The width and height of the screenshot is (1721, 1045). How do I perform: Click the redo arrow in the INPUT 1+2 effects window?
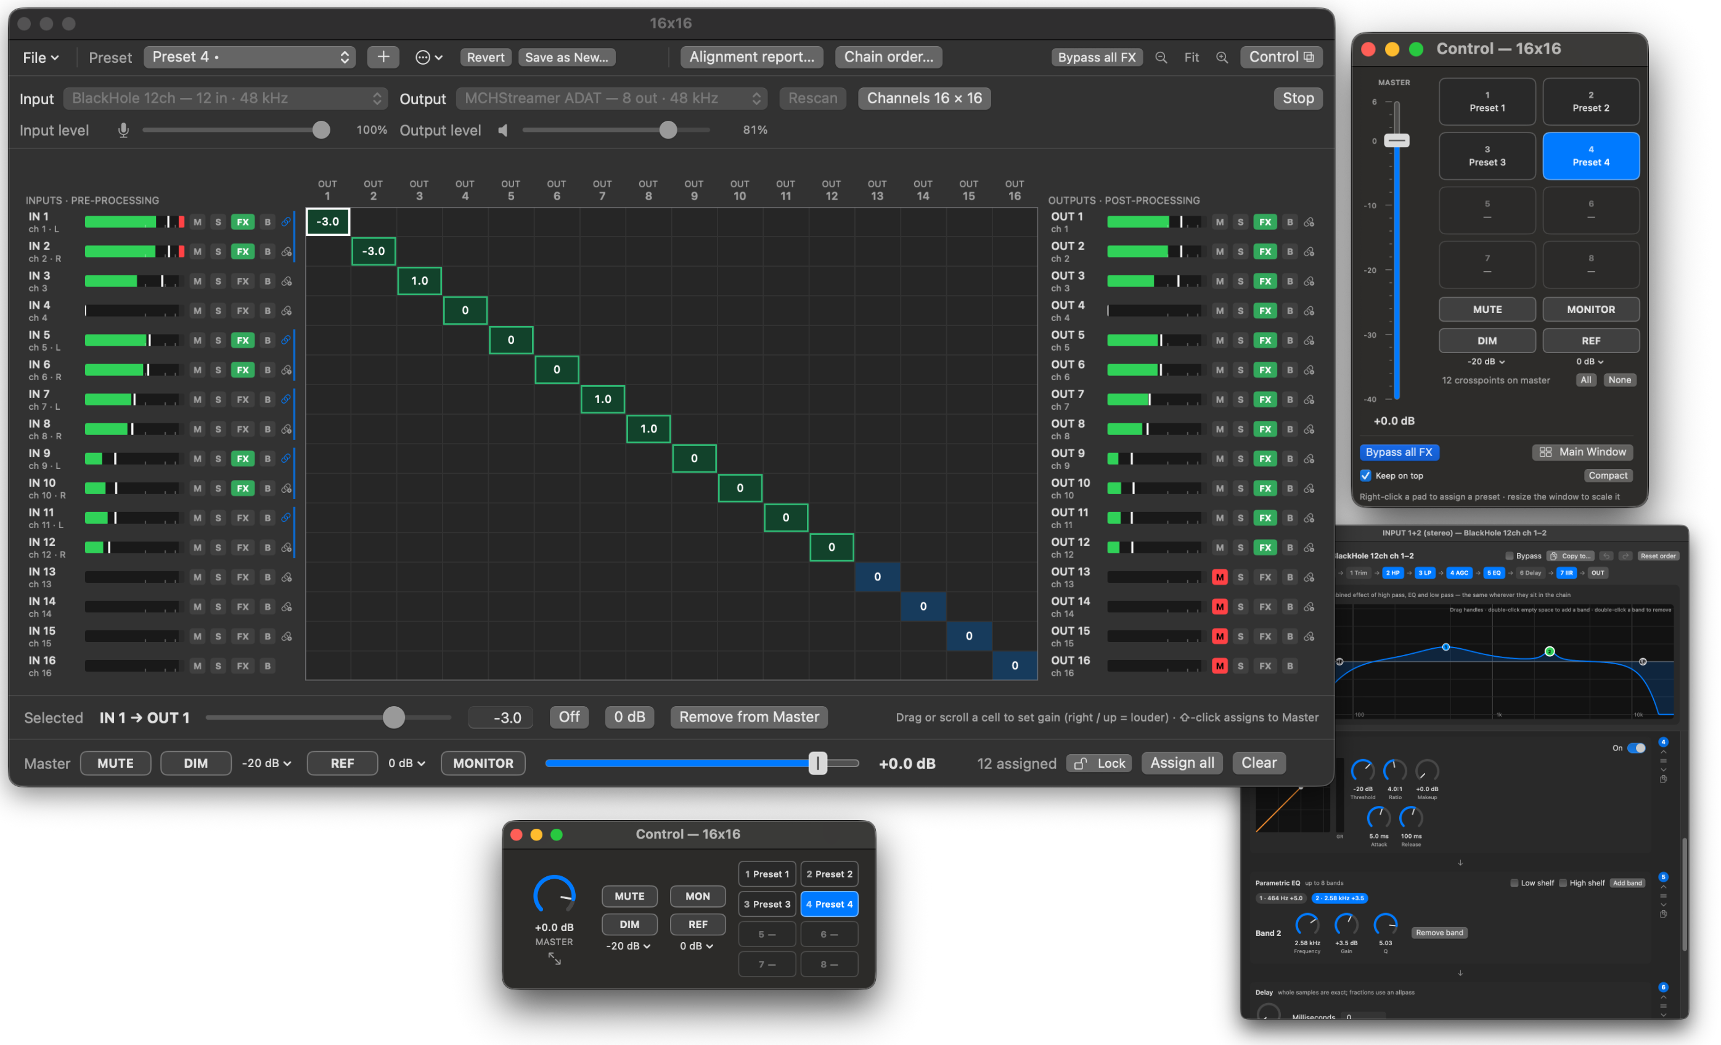[1625, 556]
